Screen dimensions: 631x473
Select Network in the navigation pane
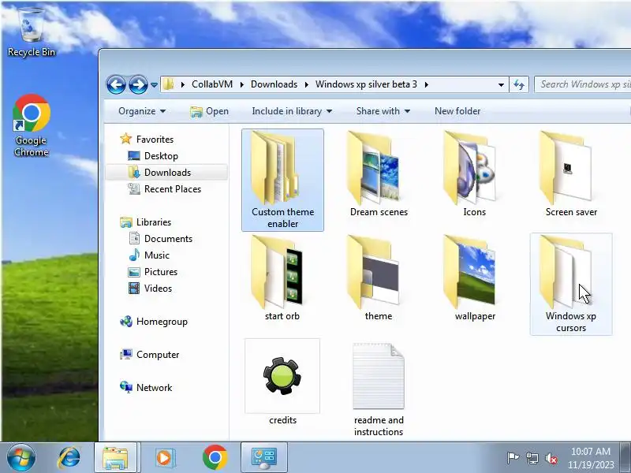(154, 387)
